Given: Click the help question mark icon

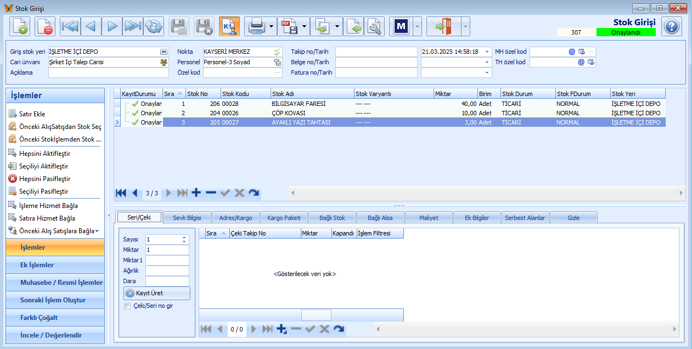Looking at the screenshot, I should (671, 26).
